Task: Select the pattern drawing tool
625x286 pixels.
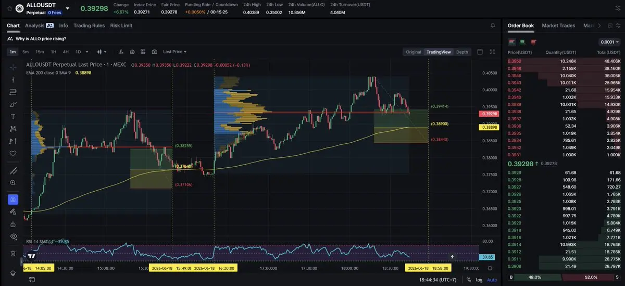Action: click(13, 129)
